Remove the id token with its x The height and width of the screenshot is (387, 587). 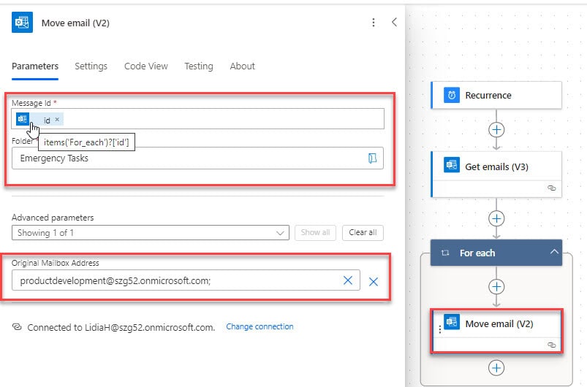click(57, 120)
